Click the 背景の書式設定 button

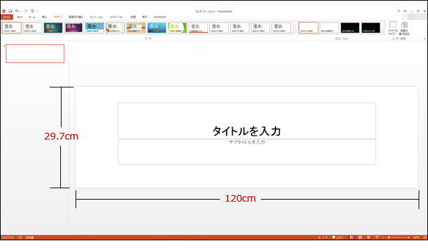(404, 28)
